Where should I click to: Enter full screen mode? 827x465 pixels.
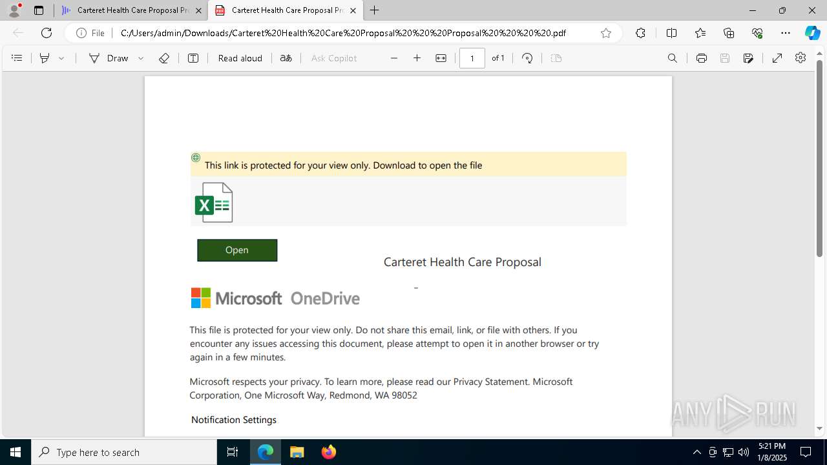[x=777, y=58]
